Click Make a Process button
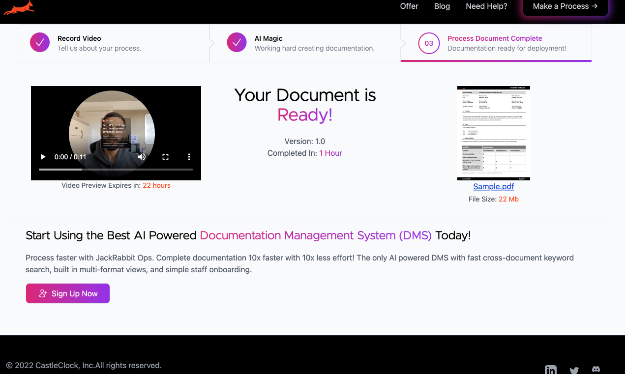Viewport: 625px width, 374px height. [565, 6]
